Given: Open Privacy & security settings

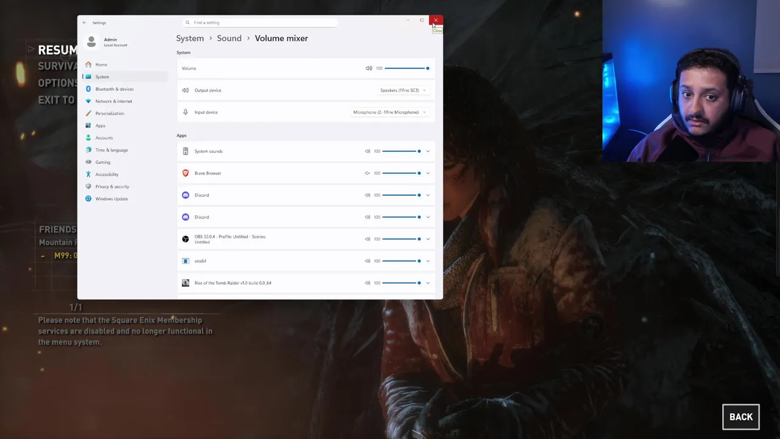Looking at the screenshot, I should coord(124,187).
